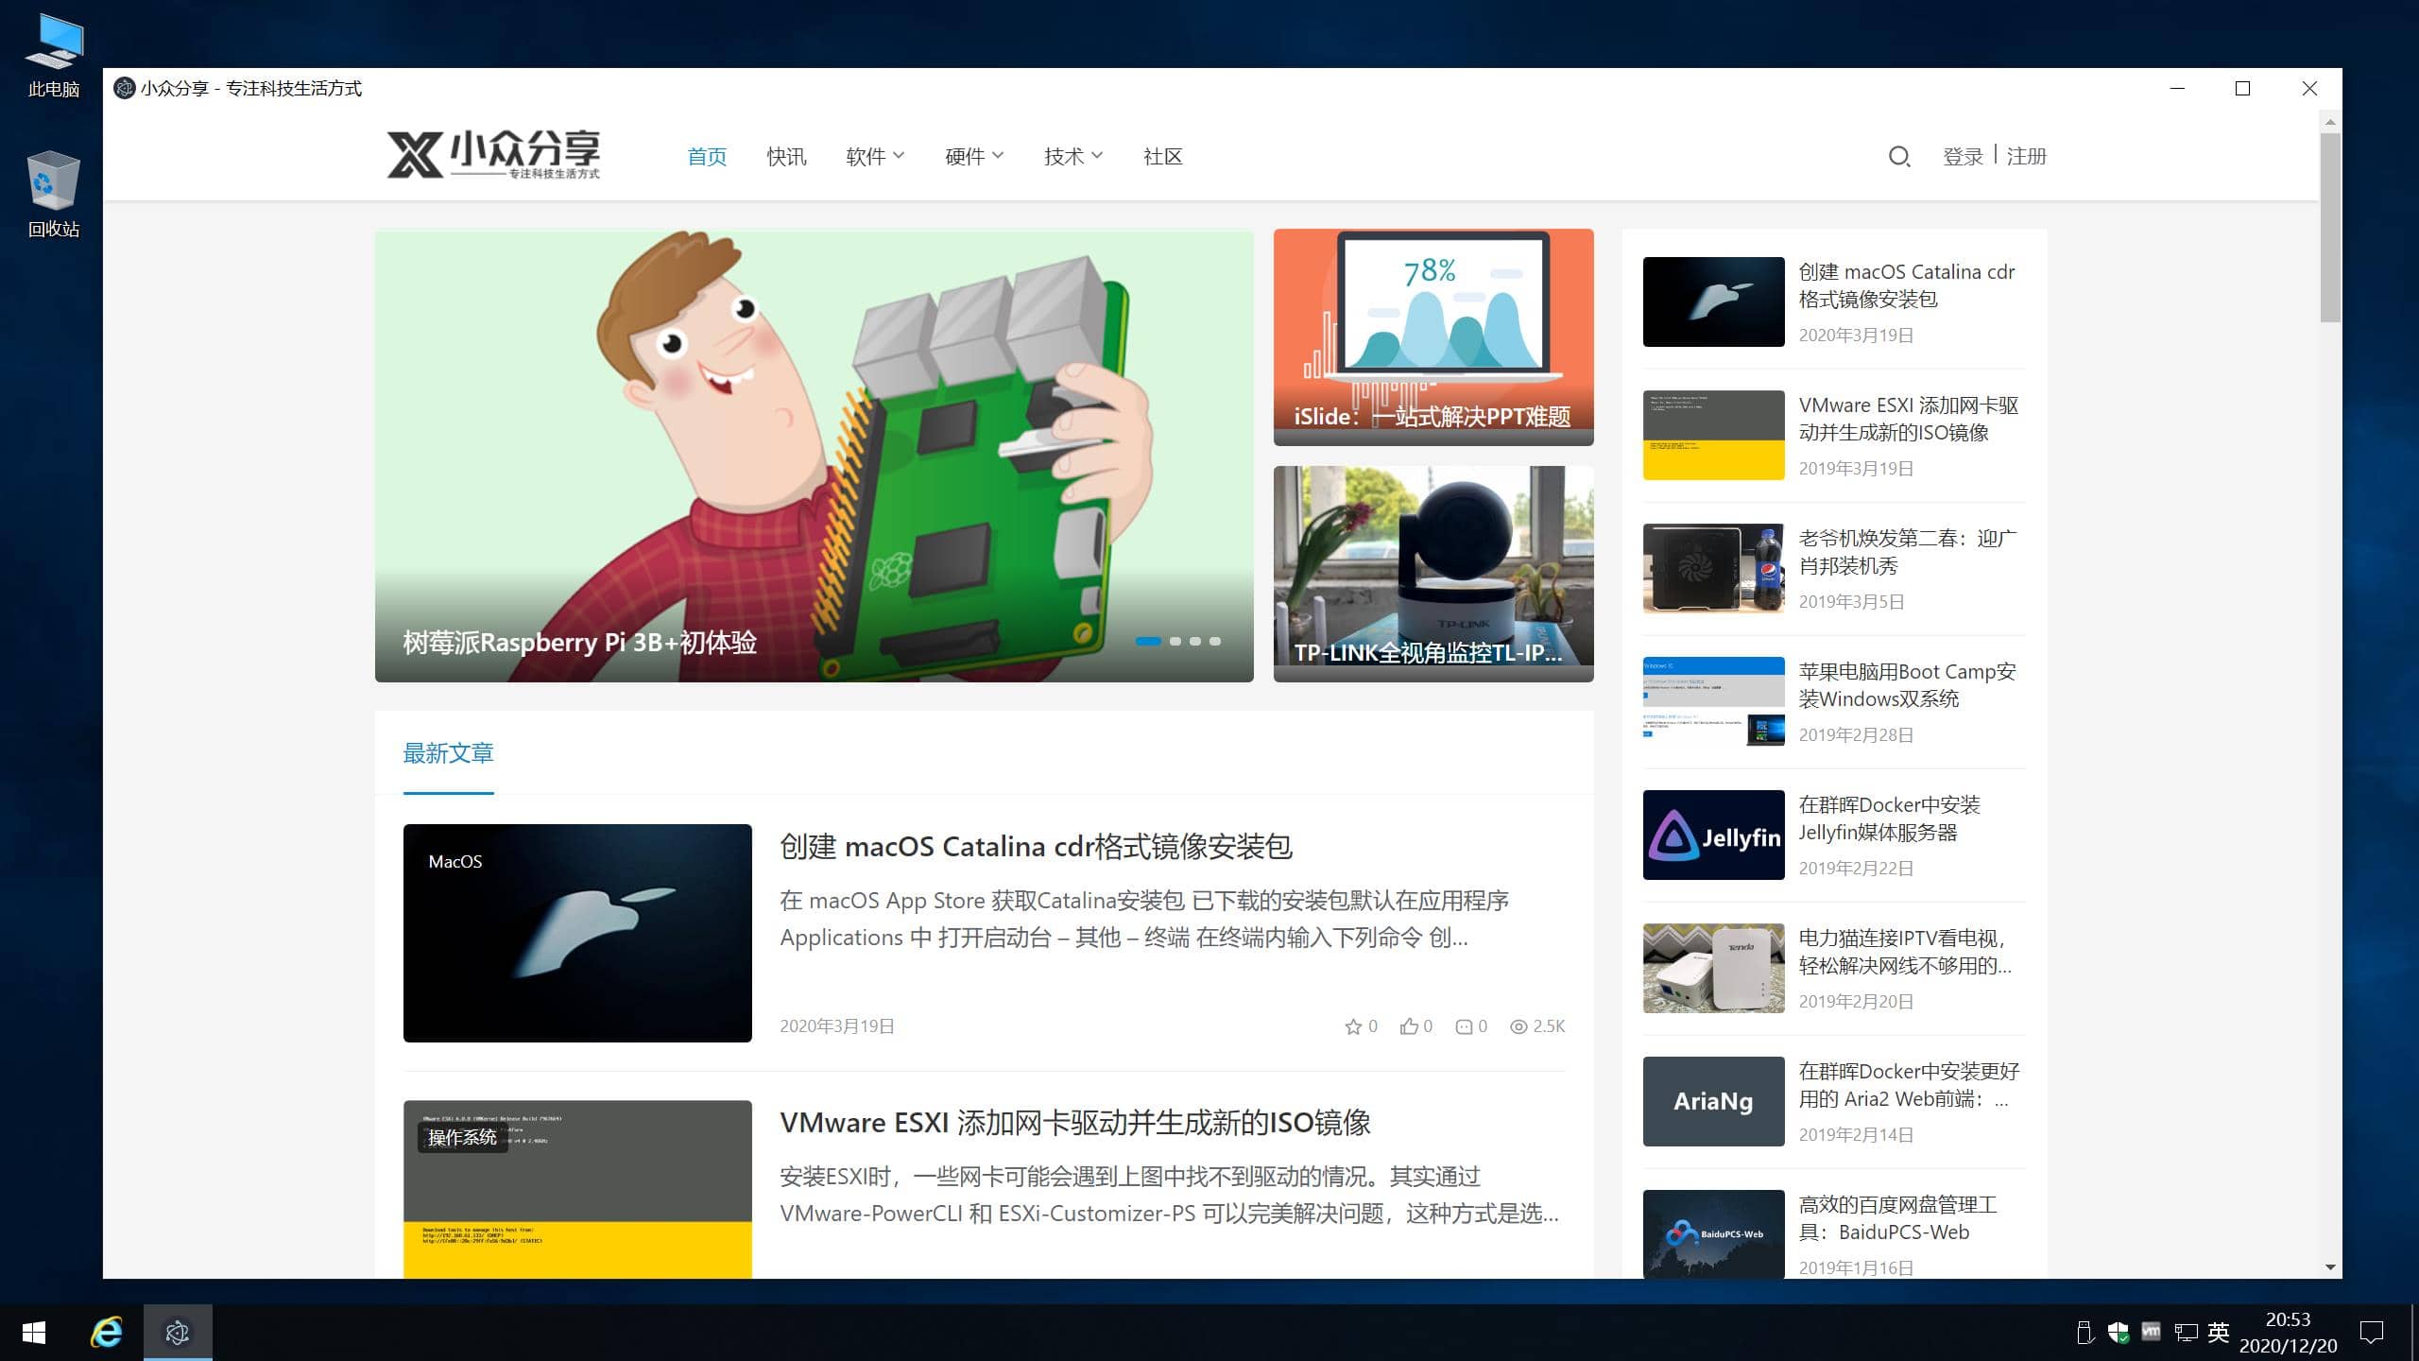Screen dimensions: 2419x1361
Task: Select the fourth carousel slide dot
Action: 1215,642
